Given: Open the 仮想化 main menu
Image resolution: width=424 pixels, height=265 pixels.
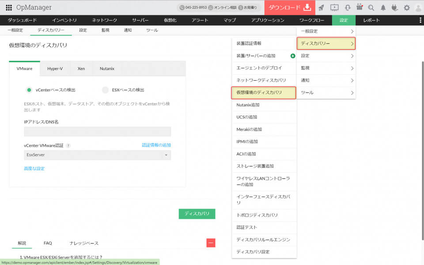Looking at the screenshot, I should [x=170, y=20].
